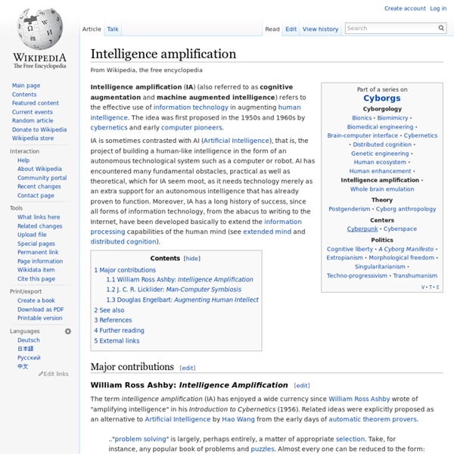Click the search magnifier icon
Image resolution: width=454 pixels, height=454 pixels.
(x=441, y=28)
